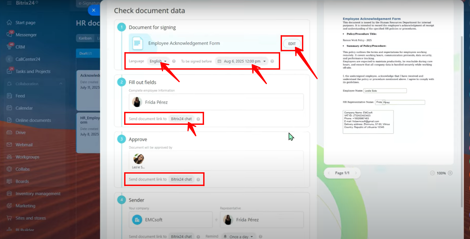
Task: Open Calendar in sidebar
Action: (24, 108)
